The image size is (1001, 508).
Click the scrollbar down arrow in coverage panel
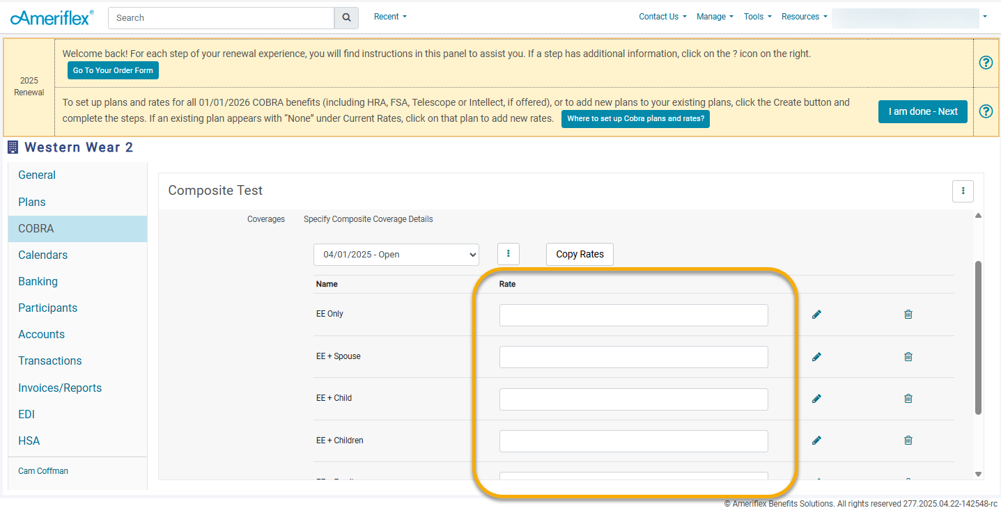tap(978, 474)
